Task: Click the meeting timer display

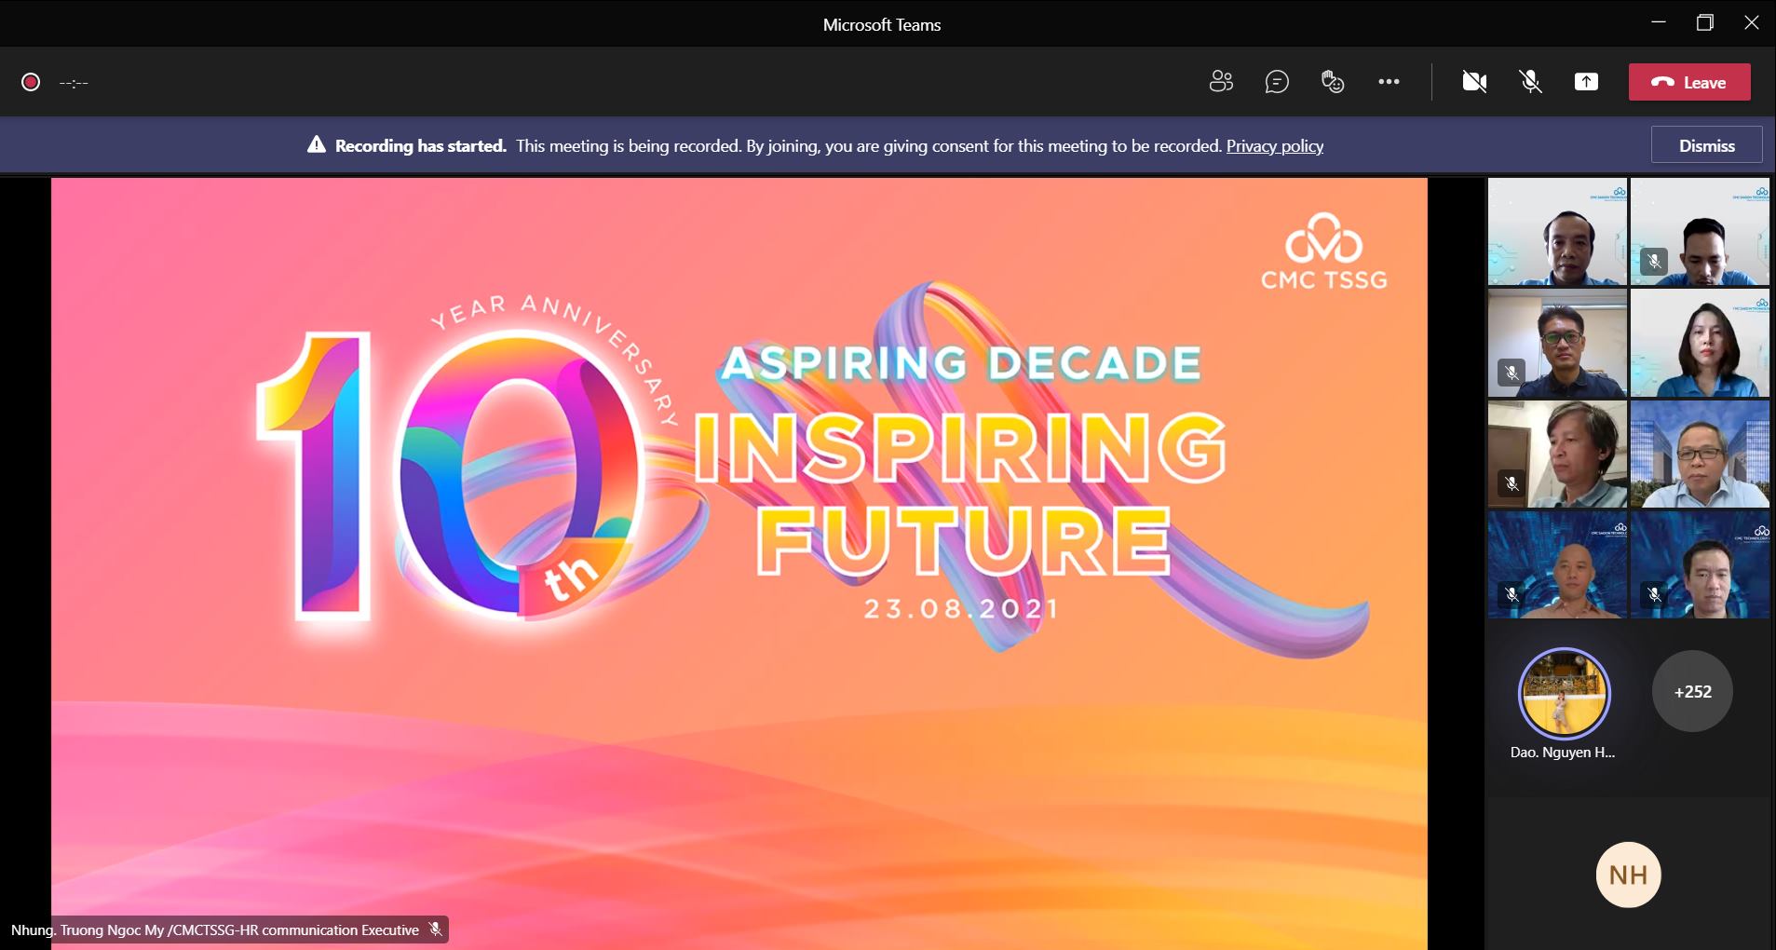Action: coord(74,83)
